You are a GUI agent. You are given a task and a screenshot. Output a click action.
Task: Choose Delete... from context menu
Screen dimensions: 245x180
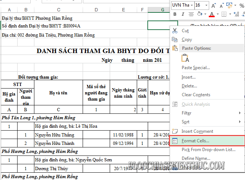[207, 86]
